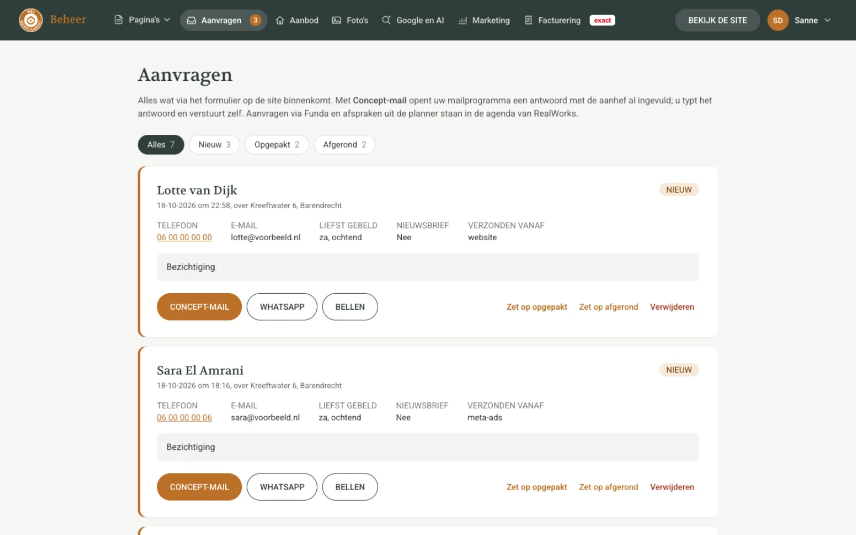Viewport: 856px width, 535px height.
Task: Click Verwijderen for Sara El Amrani
Action: (x=672, y=487)
